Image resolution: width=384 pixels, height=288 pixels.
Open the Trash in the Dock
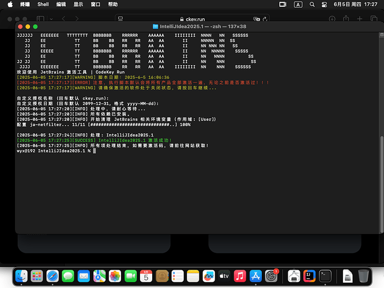[363, 276]
